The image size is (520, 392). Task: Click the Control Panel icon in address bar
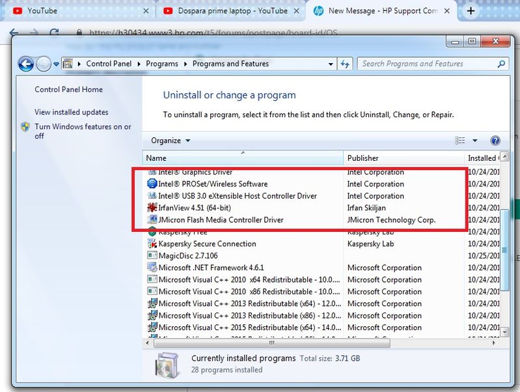[68, 63]
